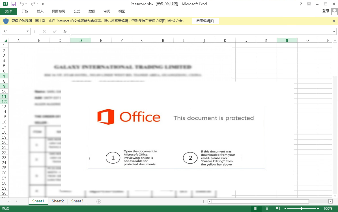Open the Redo history dropdown arrow

[x=38, y=4]
